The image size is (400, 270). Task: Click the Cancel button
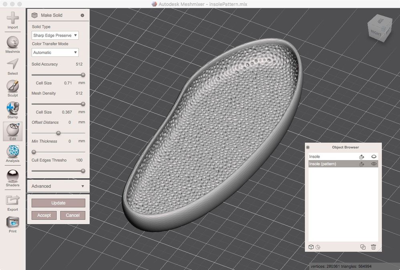tap(73, 215)
